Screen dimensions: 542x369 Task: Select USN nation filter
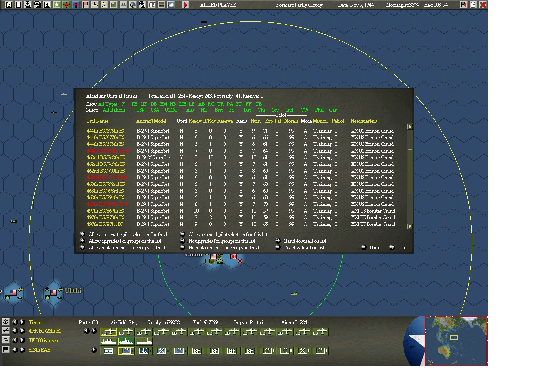140,110
